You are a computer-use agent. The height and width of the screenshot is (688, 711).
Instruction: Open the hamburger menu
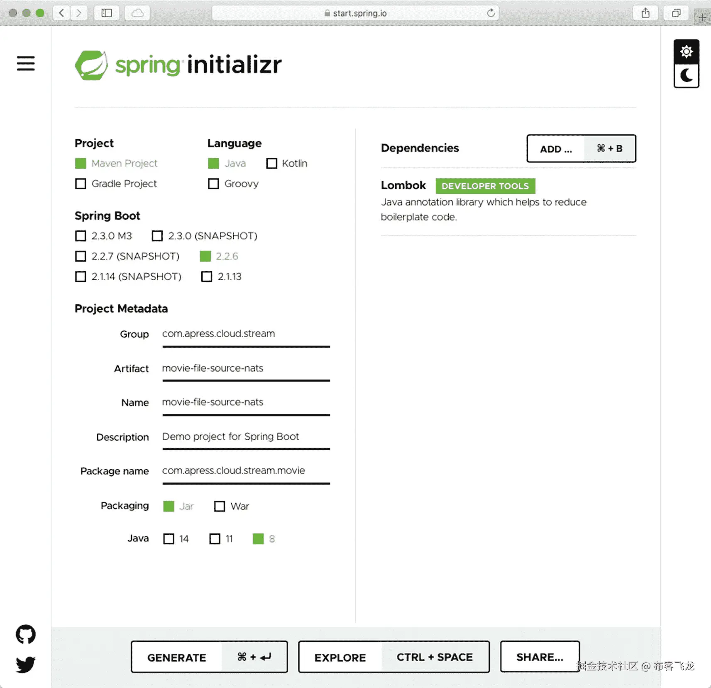click(x=26, y=64)
